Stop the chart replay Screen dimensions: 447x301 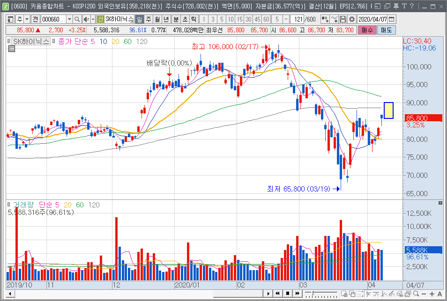click(287, 294)
